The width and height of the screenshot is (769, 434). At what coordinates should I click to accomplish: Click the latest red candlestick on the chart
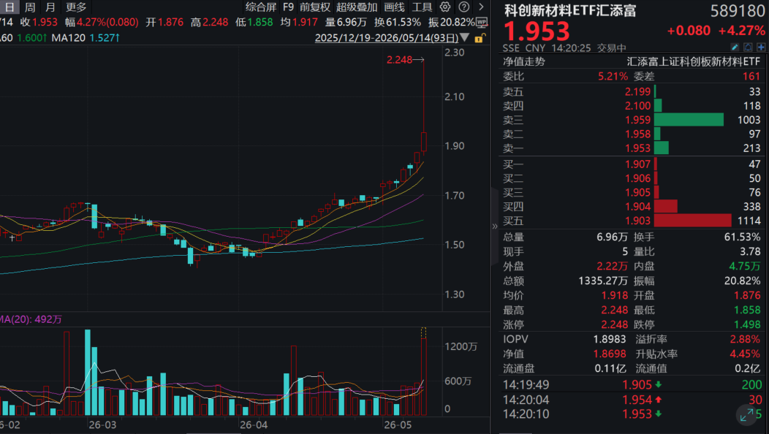[424, 141]
